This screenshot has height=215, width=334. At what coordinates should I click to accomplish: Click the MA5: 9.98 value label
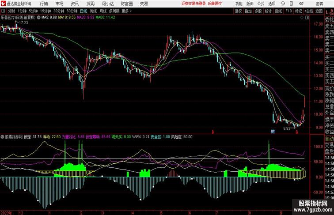(49, 18)
